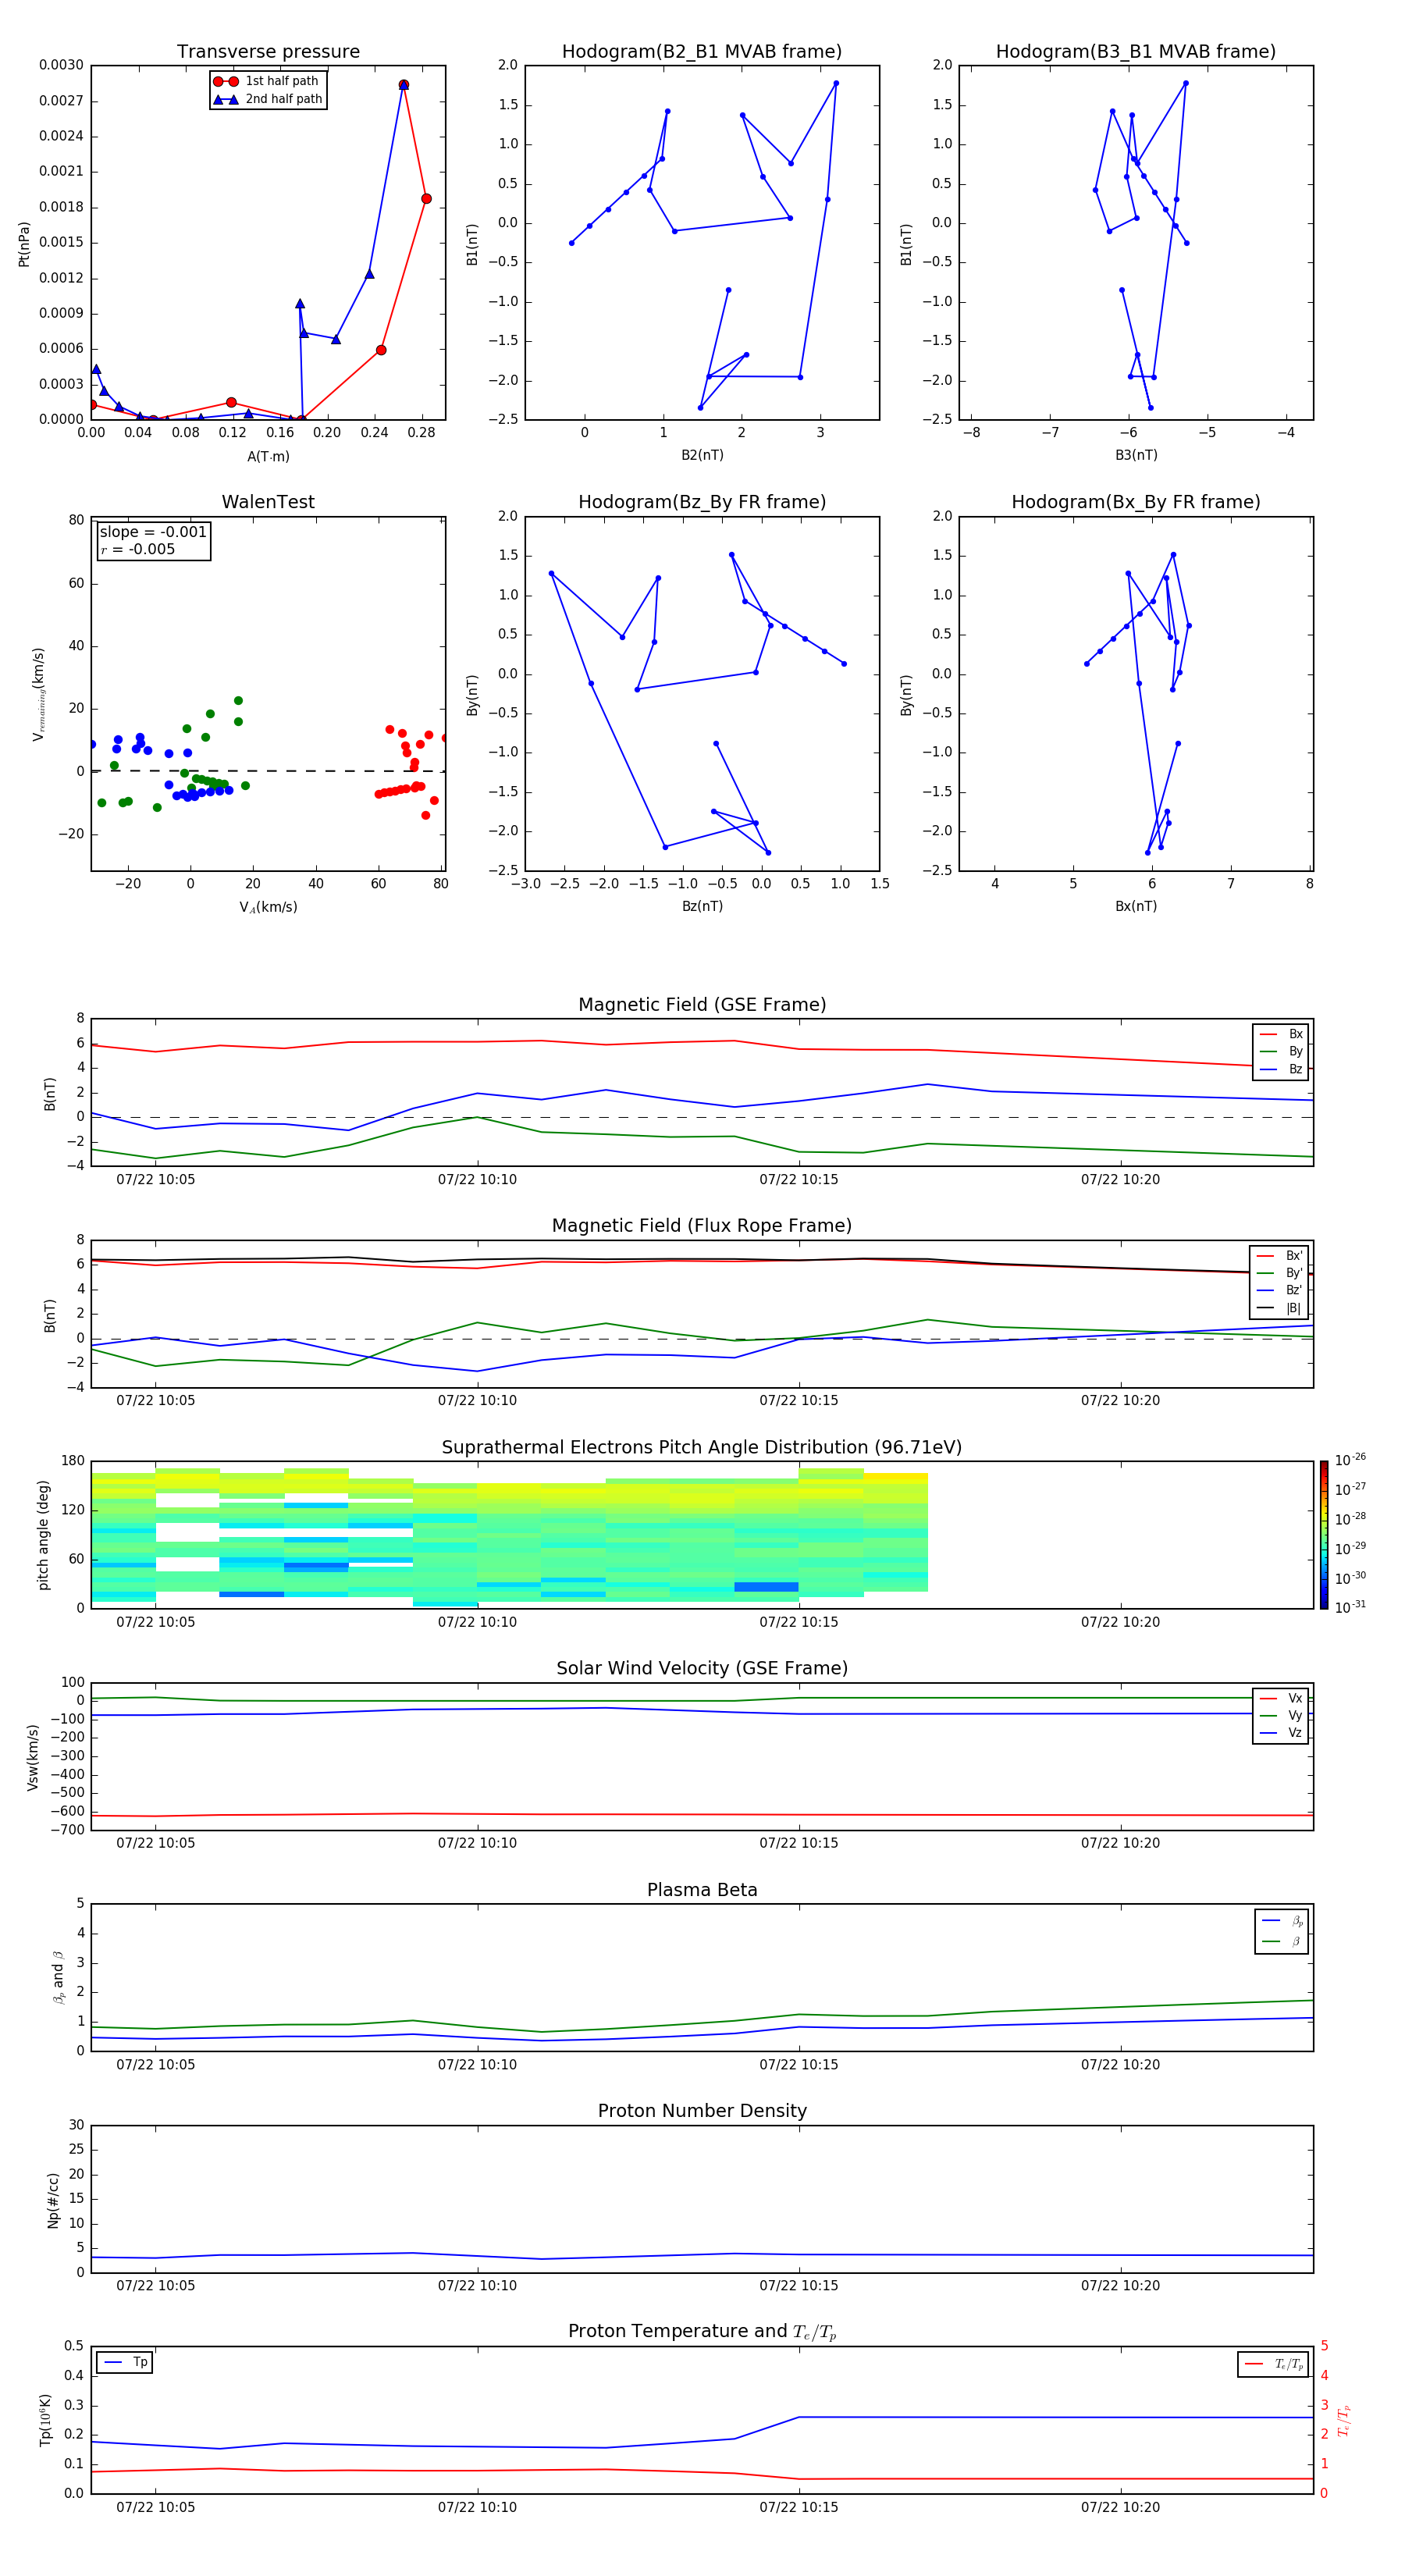1405x2576 pixels.
Task: Click the 'Hodogram(Bz_By FR frame)' title
Action: (x=702, y=502)
